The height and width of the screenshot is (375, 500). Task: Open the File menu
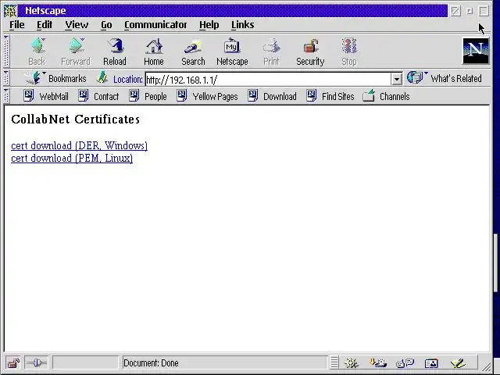(x=17, y=24)
